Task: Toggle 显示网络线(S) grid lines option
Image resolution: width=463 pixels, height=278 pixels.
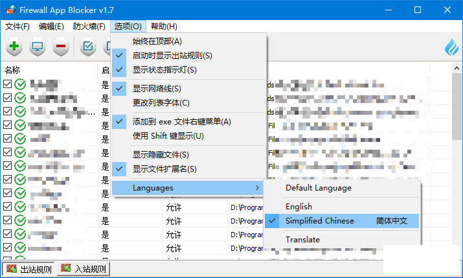Action: pos(188,89)
